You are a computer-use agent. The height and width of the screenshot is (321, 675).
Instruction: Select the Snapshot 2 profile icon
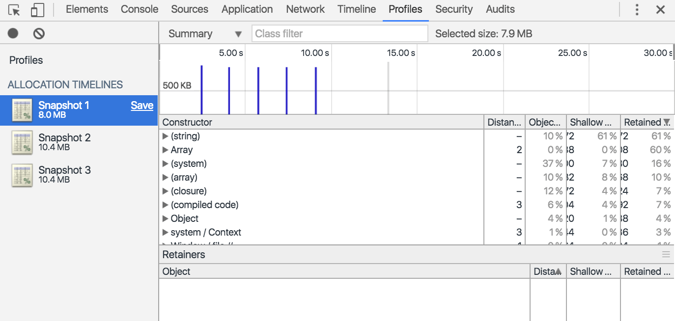click(22, 142)
